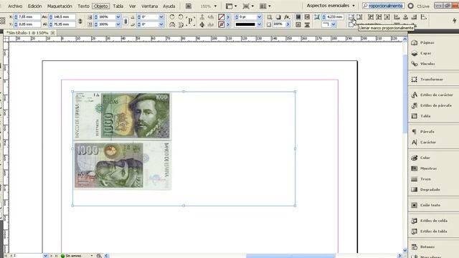Click the fill color swatch
The image size is (459, 258).
tap(222, 17)
